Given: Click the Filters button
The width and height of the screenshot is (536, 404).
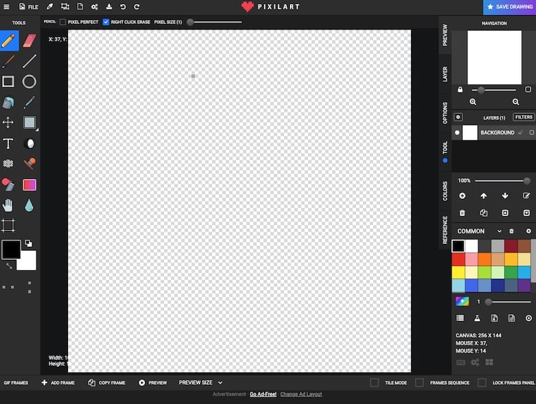Looking at the screenshot, I should click(x=524, y=117).
